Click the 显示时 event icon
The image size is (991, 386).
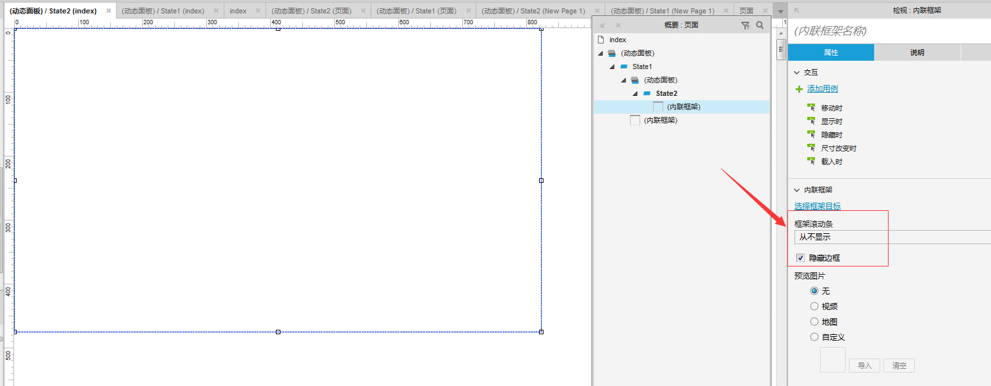pos(812,121)
